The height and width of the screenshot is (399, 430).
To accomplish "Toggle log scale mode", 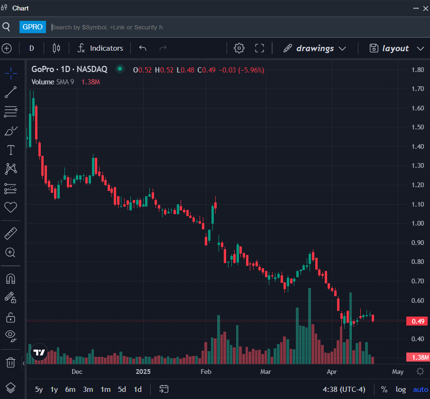I will point(401,390).
